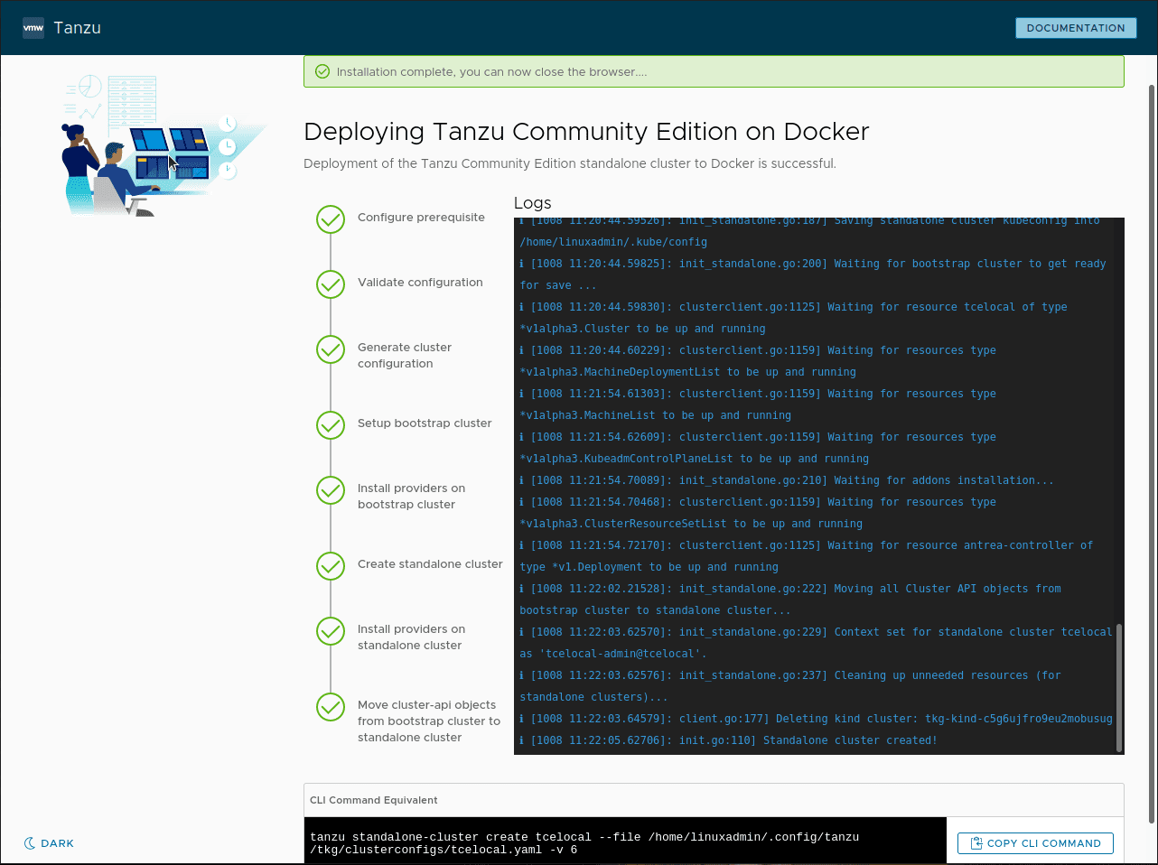Click the moon icon for dark mode

30,843
